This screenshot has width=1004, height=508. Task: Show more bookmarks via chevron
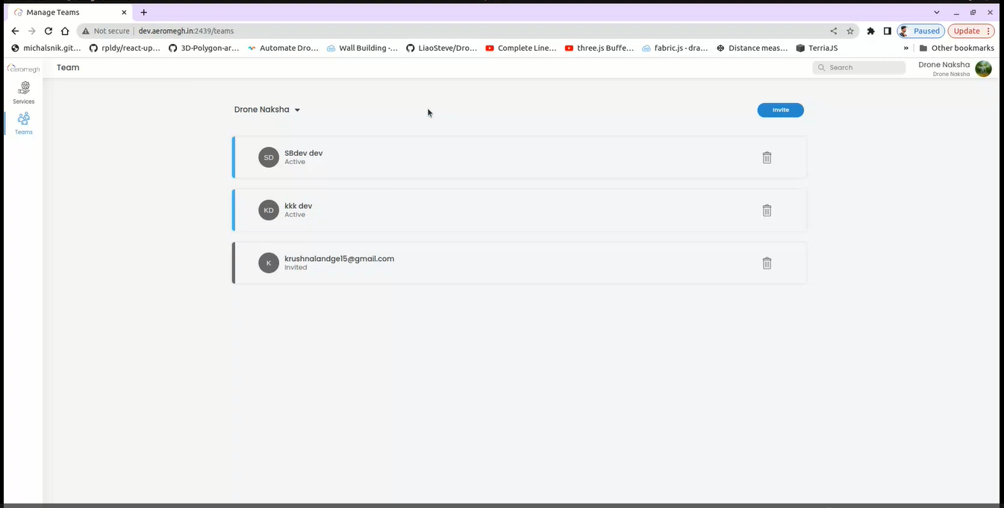point(906,48)
